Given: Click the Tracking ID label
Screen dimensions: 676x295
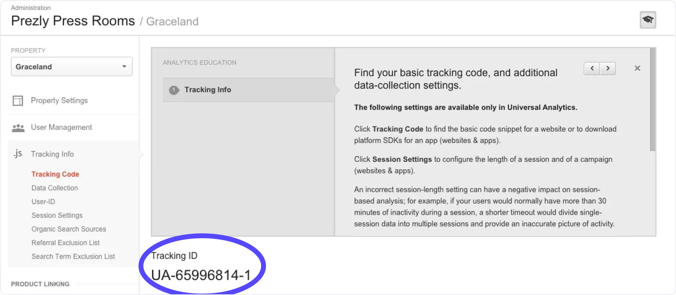Looking at the screenshot, I should pos(174,256).
